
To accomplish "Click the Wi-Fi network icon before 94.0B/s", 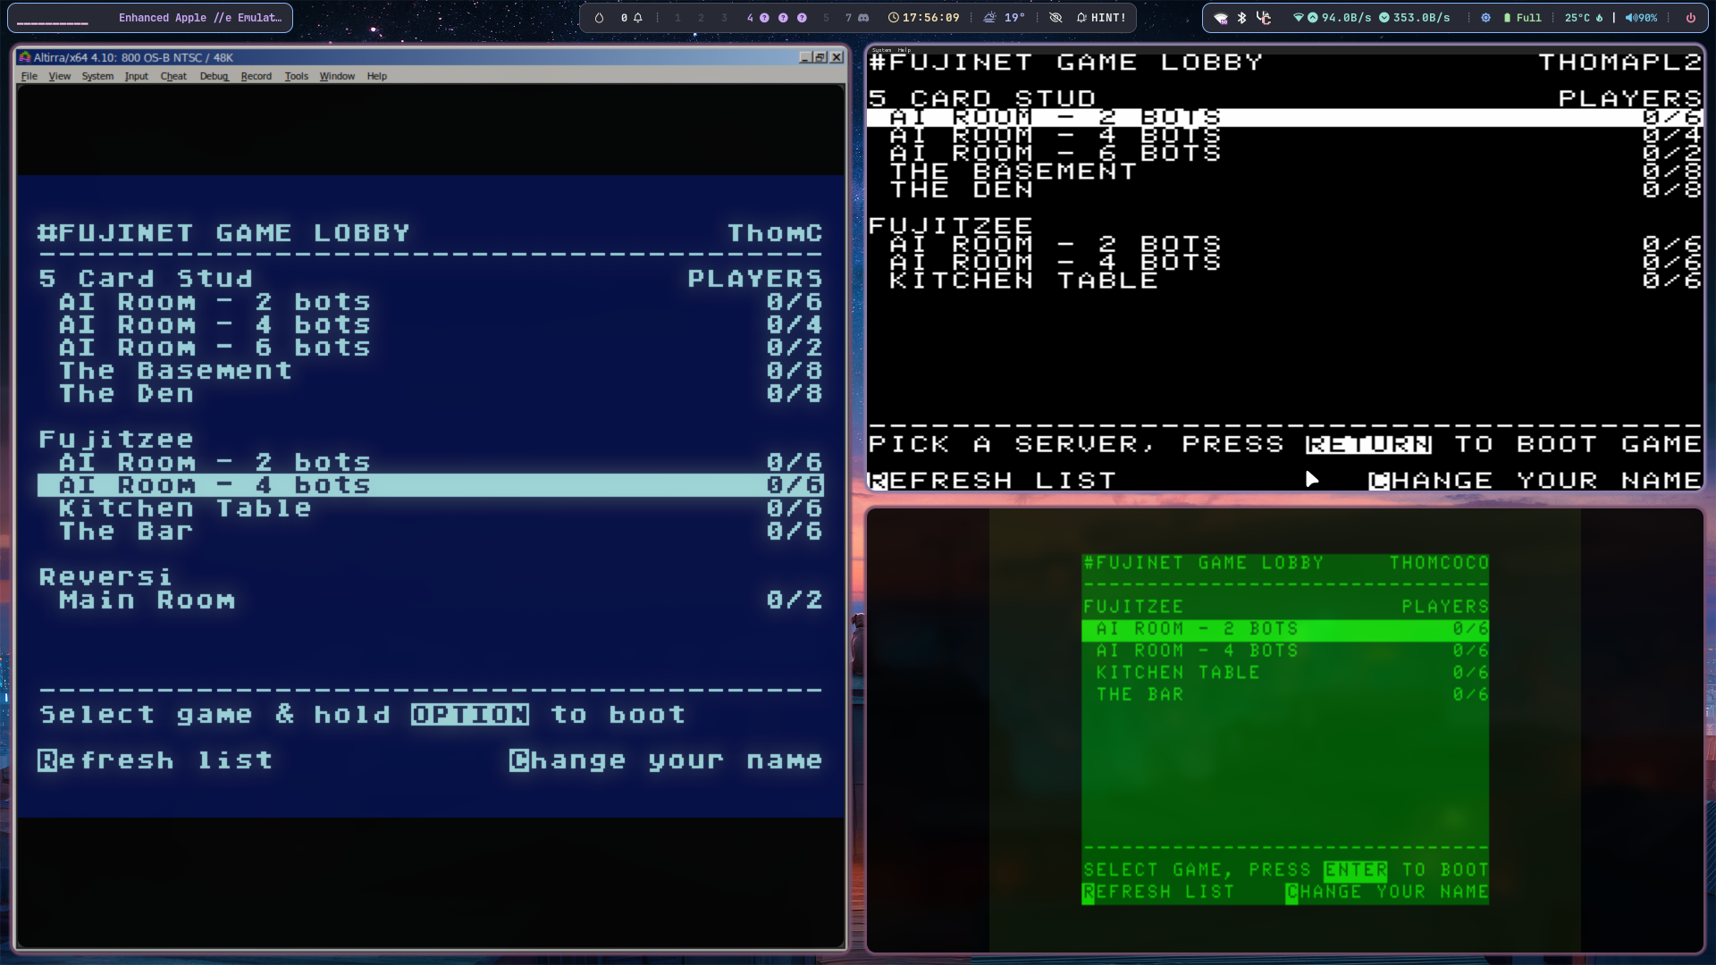I will coord(1298,18).
